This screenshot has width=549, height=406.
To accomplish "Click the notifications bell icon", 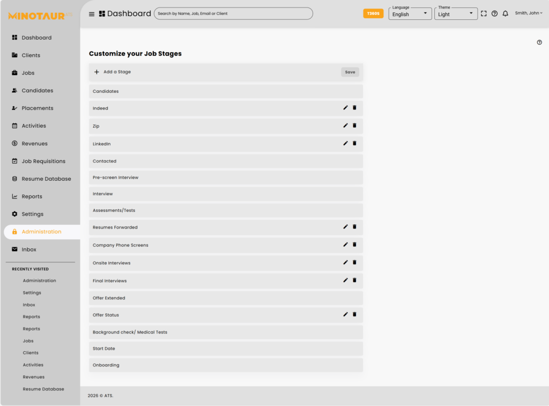I will tap(505, 14).
